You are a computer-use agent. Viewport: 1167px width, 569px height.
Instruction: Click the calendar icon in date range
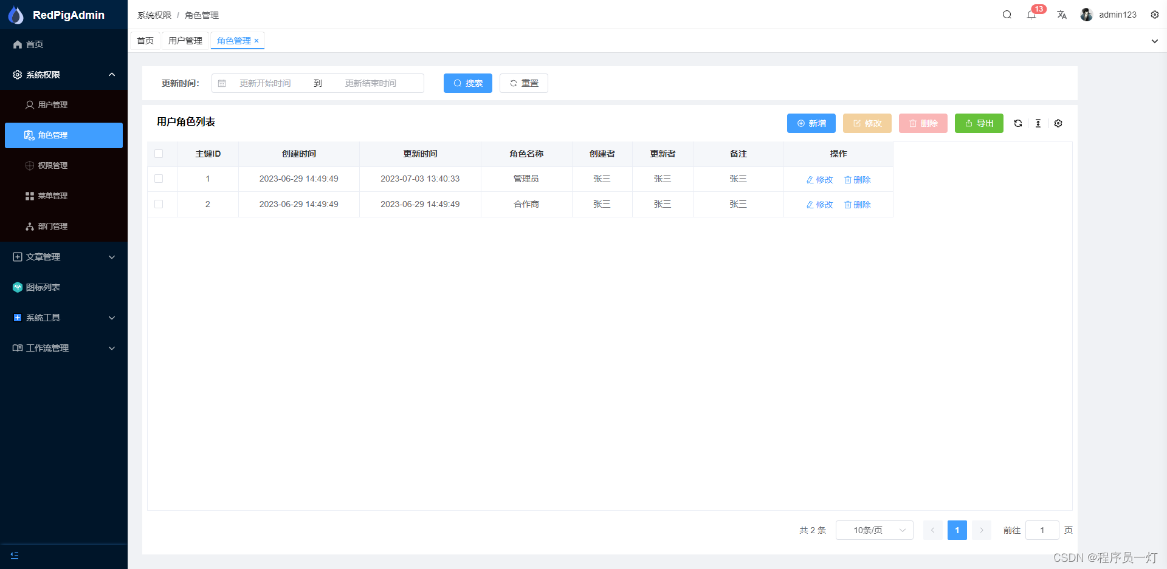[222, 83]
